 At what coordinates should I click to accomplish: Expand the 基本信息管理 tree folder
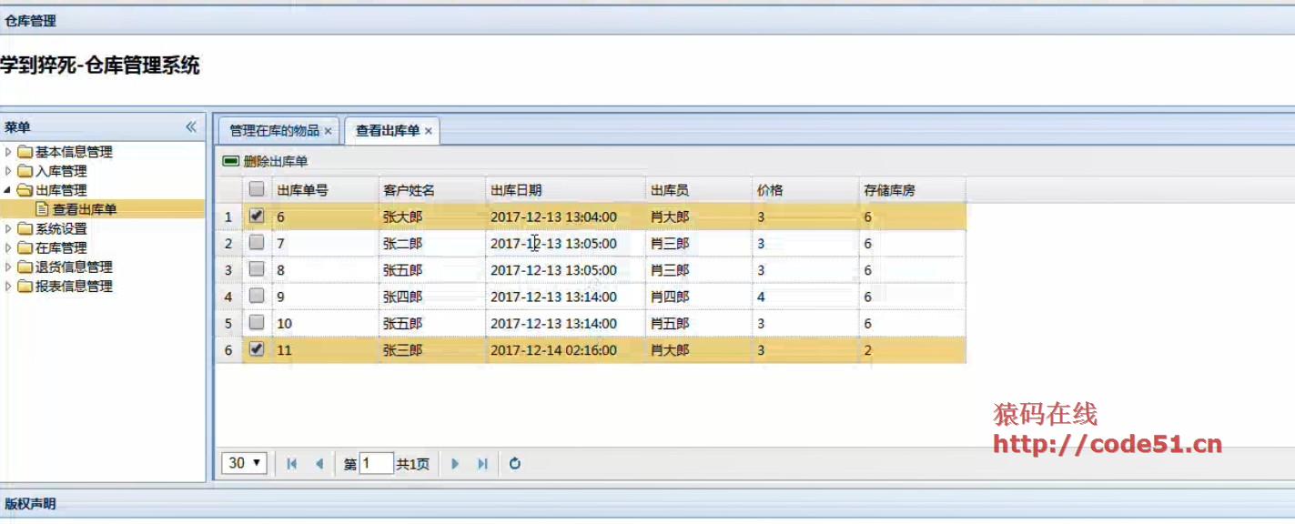coord(9,152)
